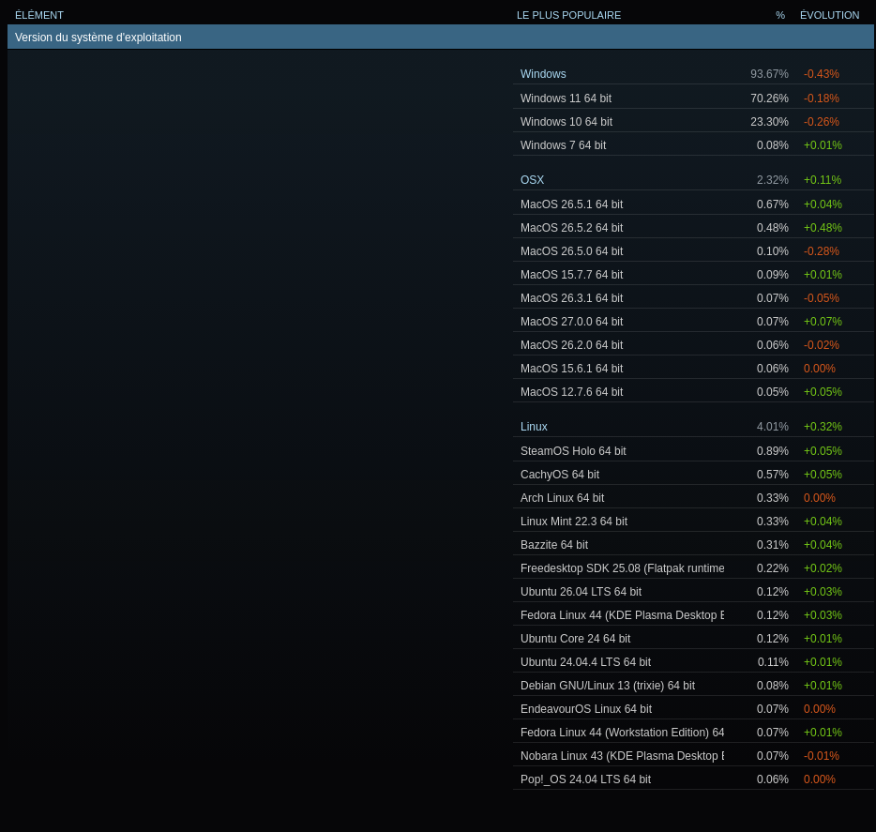Select the Pop!_OS 24.04 LTS 64 bit row
Screen dimensions: 876x832
coord(693,779)
